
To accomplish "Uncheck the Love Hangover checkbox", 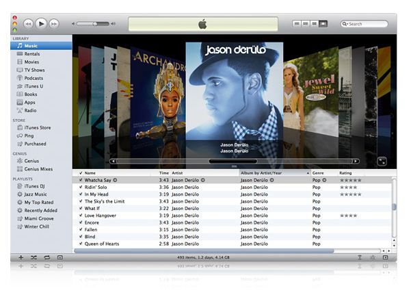I will click(81, 216).
